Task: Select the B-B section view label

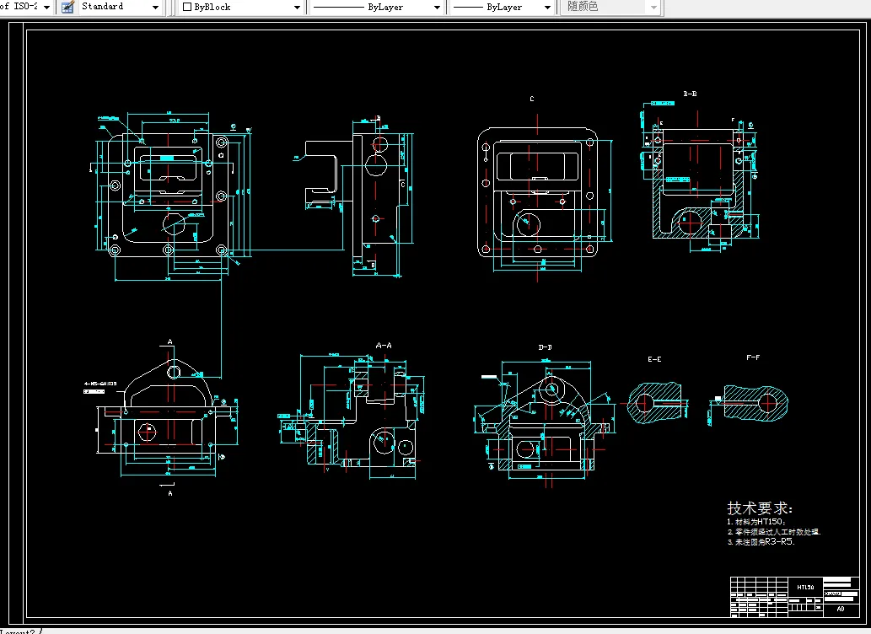Action: [x=690, y=94]
